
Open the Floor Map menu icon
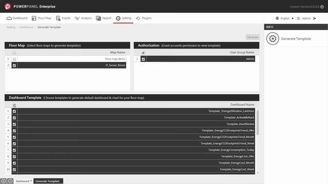pos(34,18)
